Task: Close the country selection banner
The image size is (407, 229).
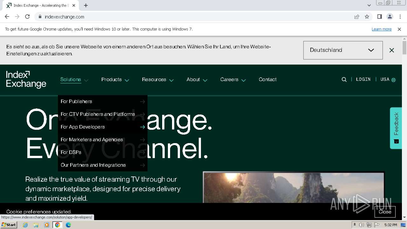Action: point(392,50)
